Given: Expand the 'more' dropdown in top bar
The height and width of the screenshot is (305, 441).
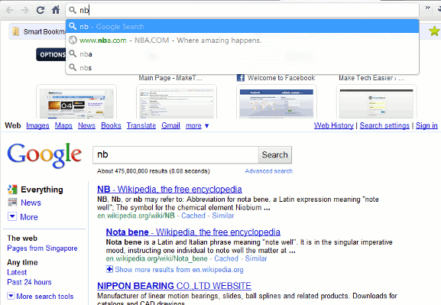Looking at the screenshot, I should pyautogui.click(x=197, y=126).
